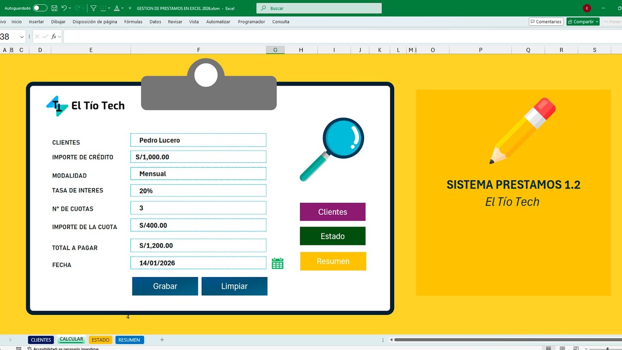
Task: Click the green Estado button
Action: (x=333, y=236)
